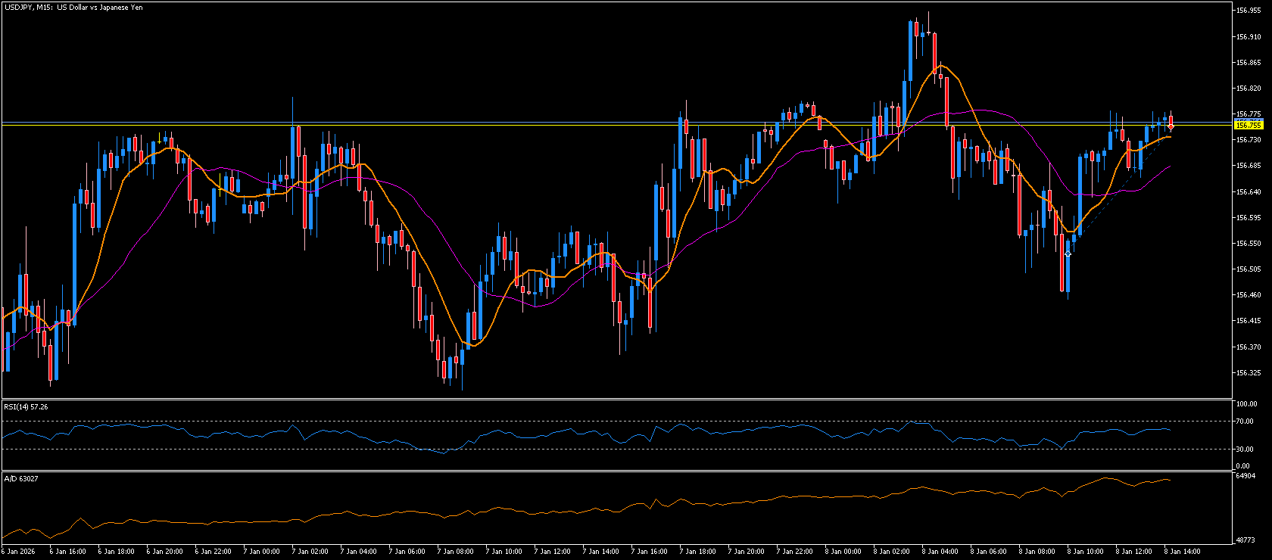Click the 7 Jan 08:00 time label
Viewport: 1272px width, 560px height.
point(457,552)
